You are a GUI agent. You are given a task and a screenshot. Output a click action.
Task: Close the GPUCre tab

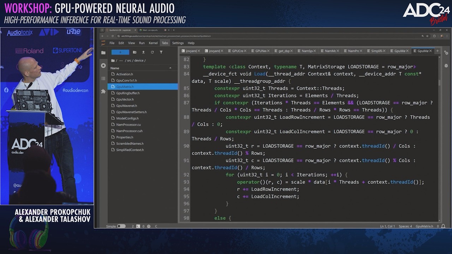click(245, 51)
